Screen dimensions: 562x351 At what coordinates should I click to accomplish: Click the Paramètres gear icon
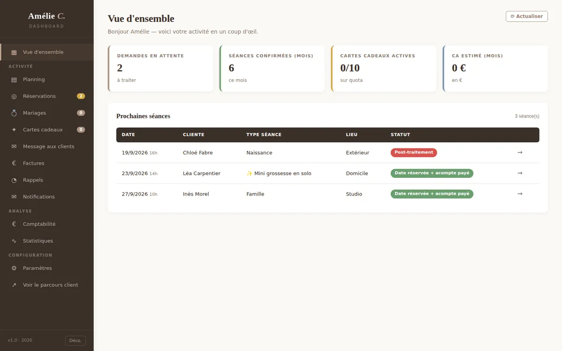coord(14,268)
